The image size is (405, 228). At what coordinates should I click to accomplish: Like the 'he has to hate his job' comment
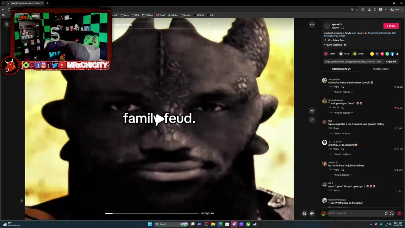click(x=395, y=170)
